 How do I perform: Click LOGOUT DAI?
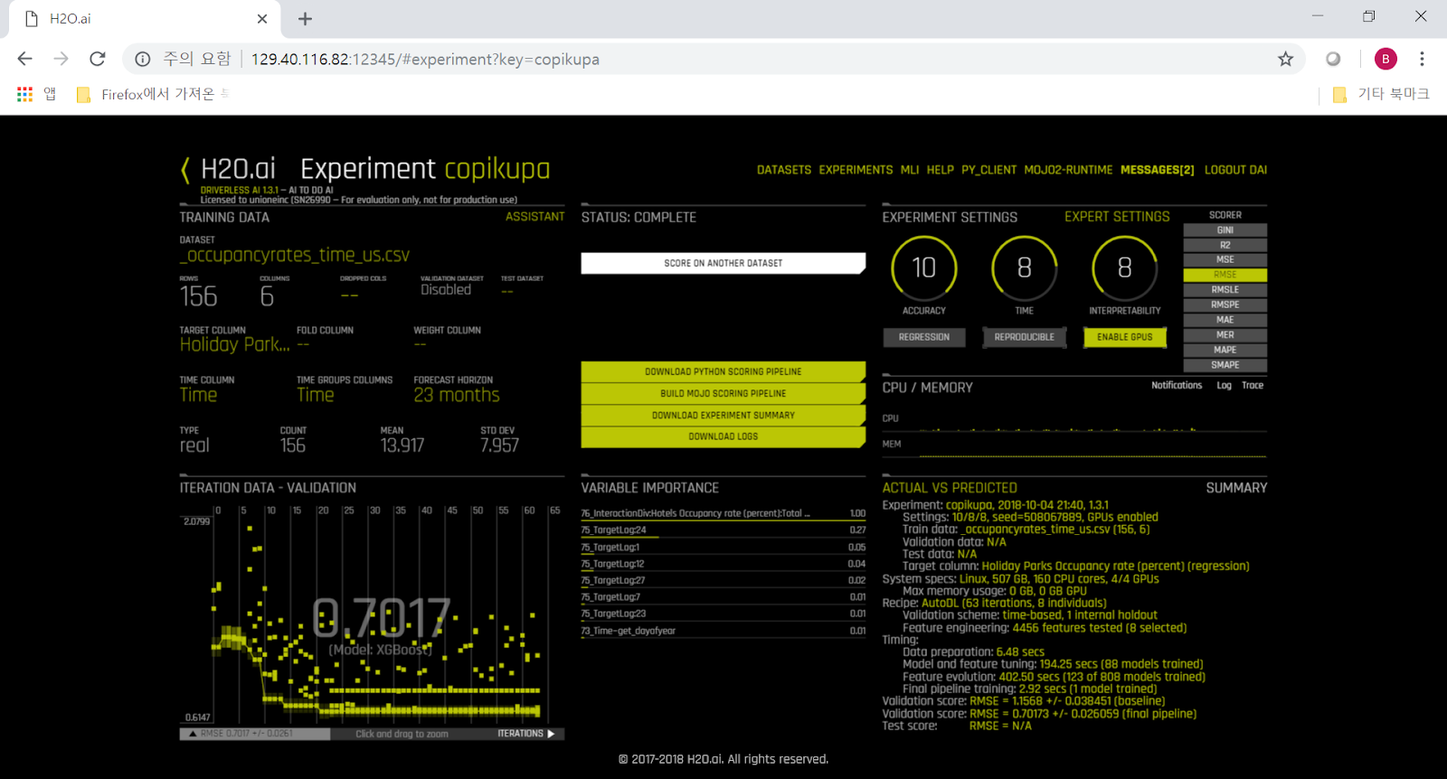point(1235,170)
